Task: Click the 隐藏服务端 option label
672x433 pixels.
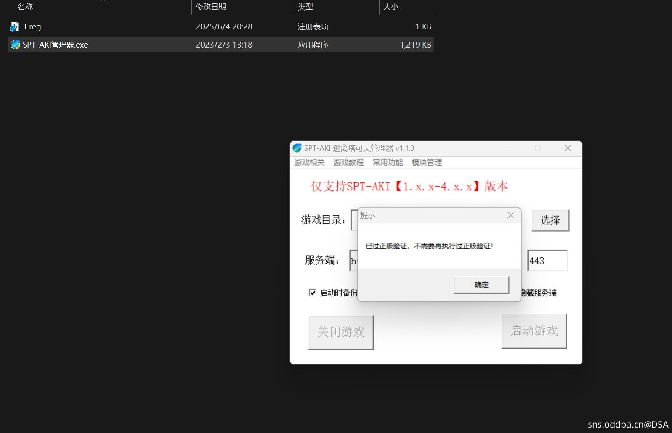Action: point(539,293)
